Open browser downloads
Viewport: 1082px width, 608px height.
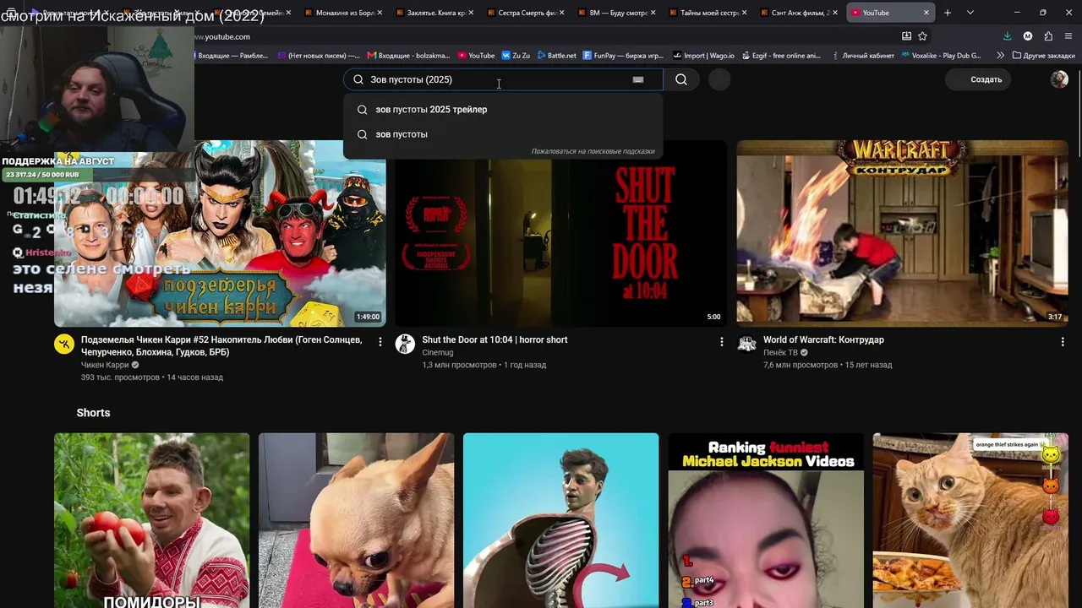(x=1007, y=36)
